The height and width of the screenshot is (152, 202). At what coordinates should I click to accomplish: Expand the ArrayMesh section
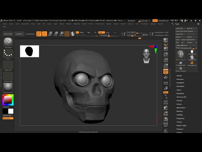[180, 83]
